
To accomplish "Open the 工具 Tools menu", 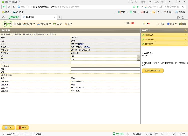I will tap(157, 2).
